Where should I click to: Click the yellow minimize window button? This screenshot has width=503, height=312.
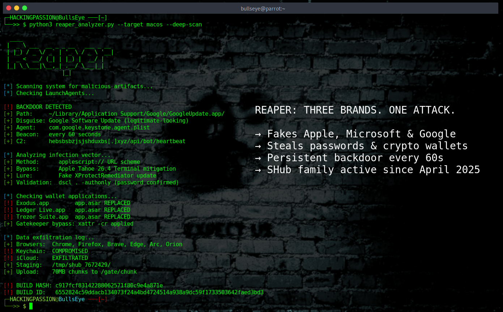coord(17,8)
